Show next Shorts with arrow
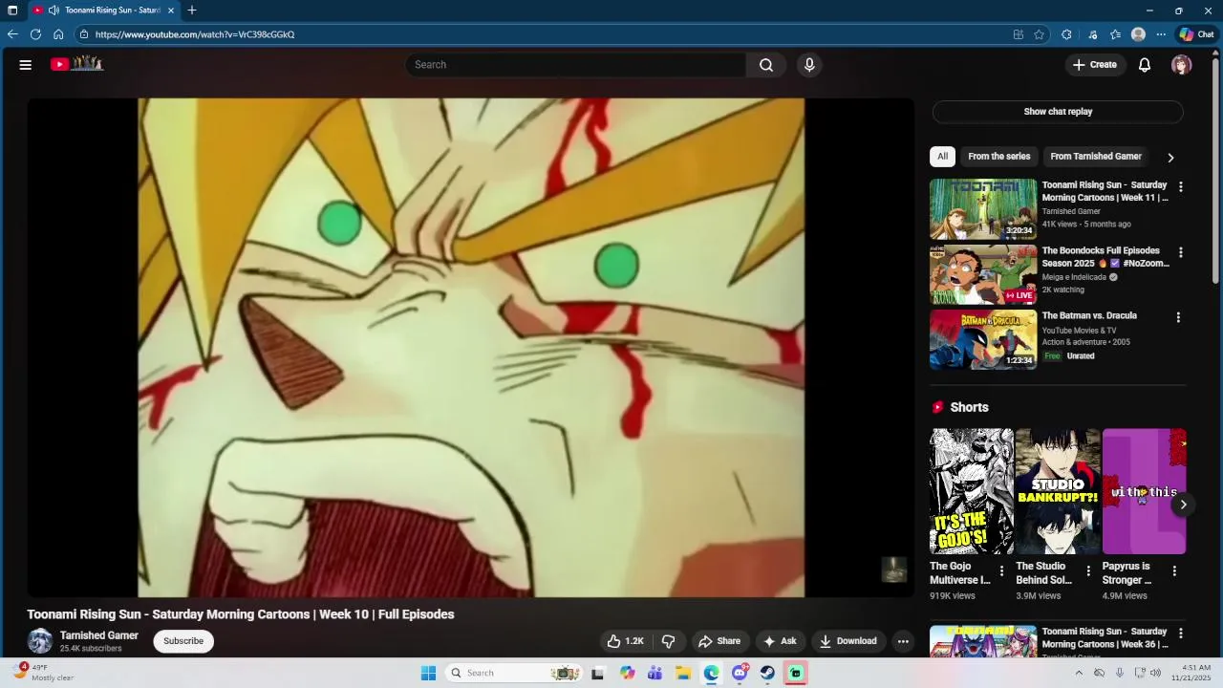The width and height of the screenshot is (1223, 688). (x=1183, y=505)
